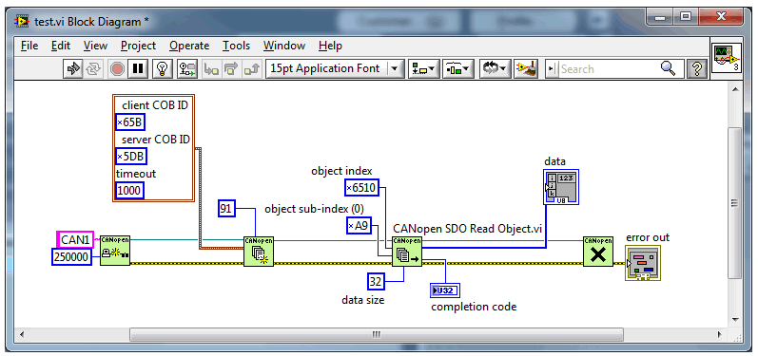758x356 pixels.
Task: Click the x6510 object index constant
Action: tap(361, 188)
